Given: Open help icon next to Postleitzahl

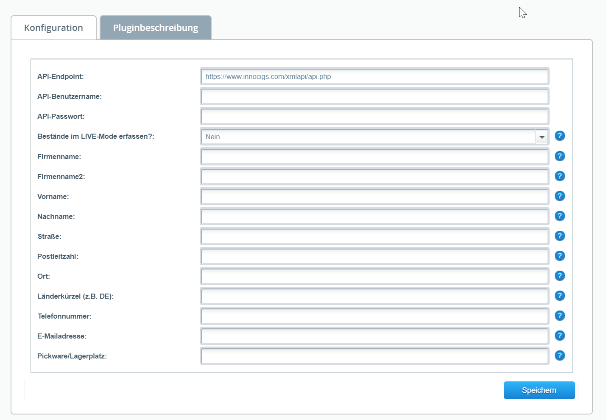Looking at the screenshot, I should [x=560, y=256].
